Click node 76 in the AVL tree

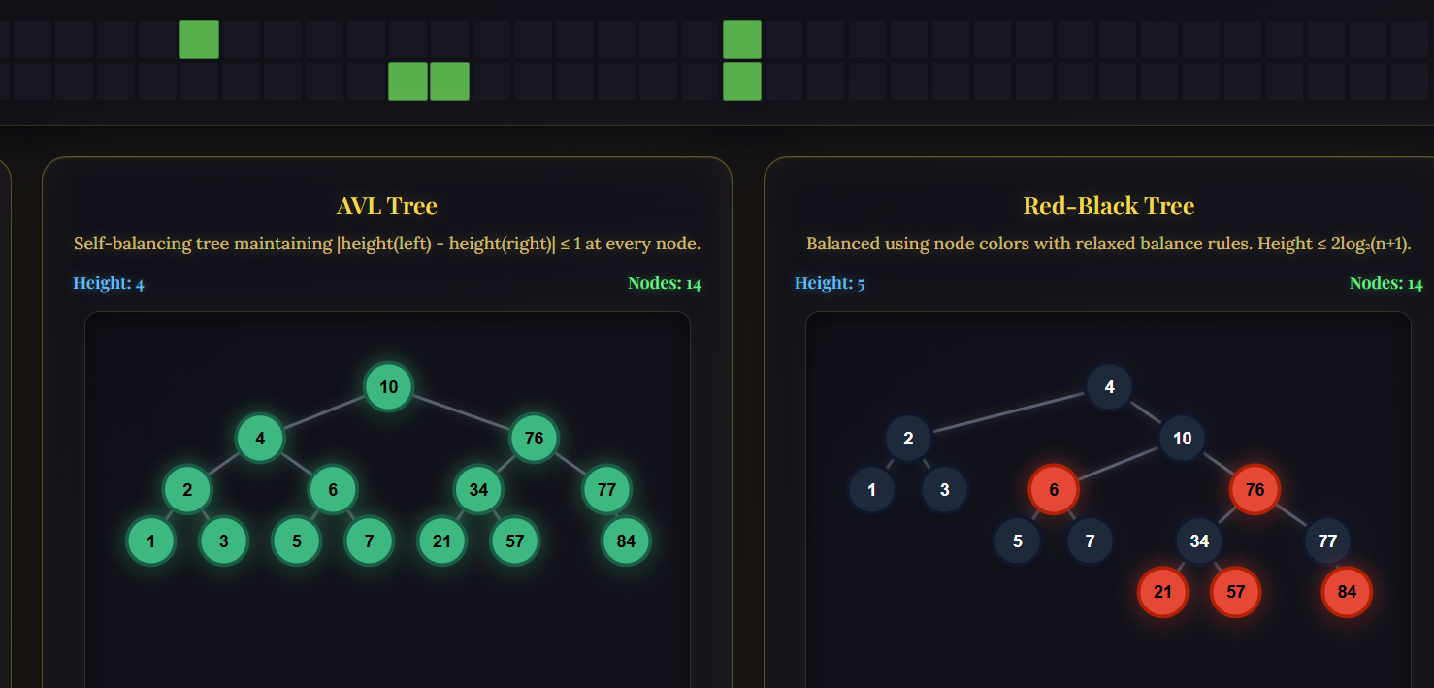click(533, 438)
